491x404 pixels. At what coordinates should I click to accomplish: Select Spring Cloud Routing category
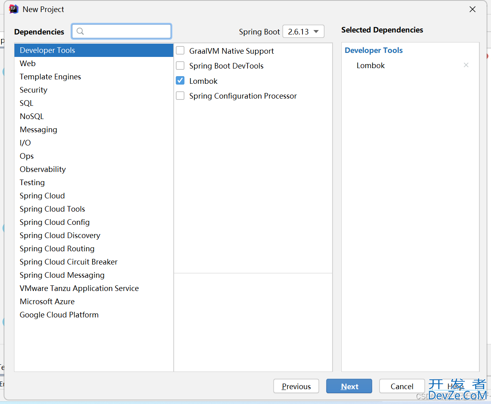point(94,248)
